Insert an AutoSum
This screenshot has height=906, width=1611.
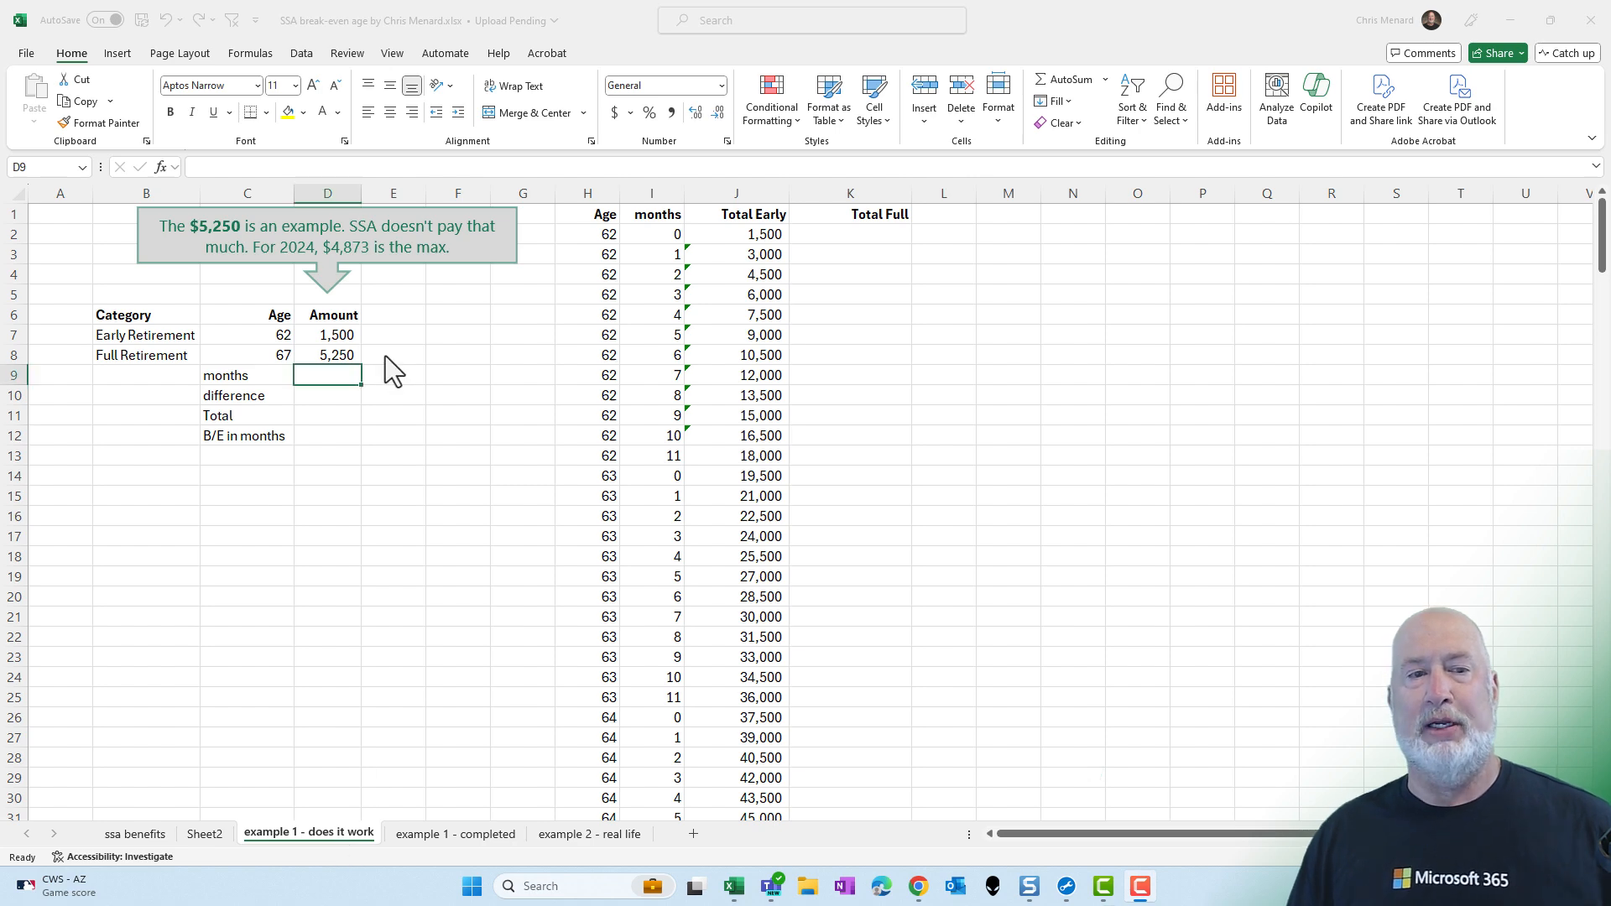pyautogui.click(x=1066, y=79)
